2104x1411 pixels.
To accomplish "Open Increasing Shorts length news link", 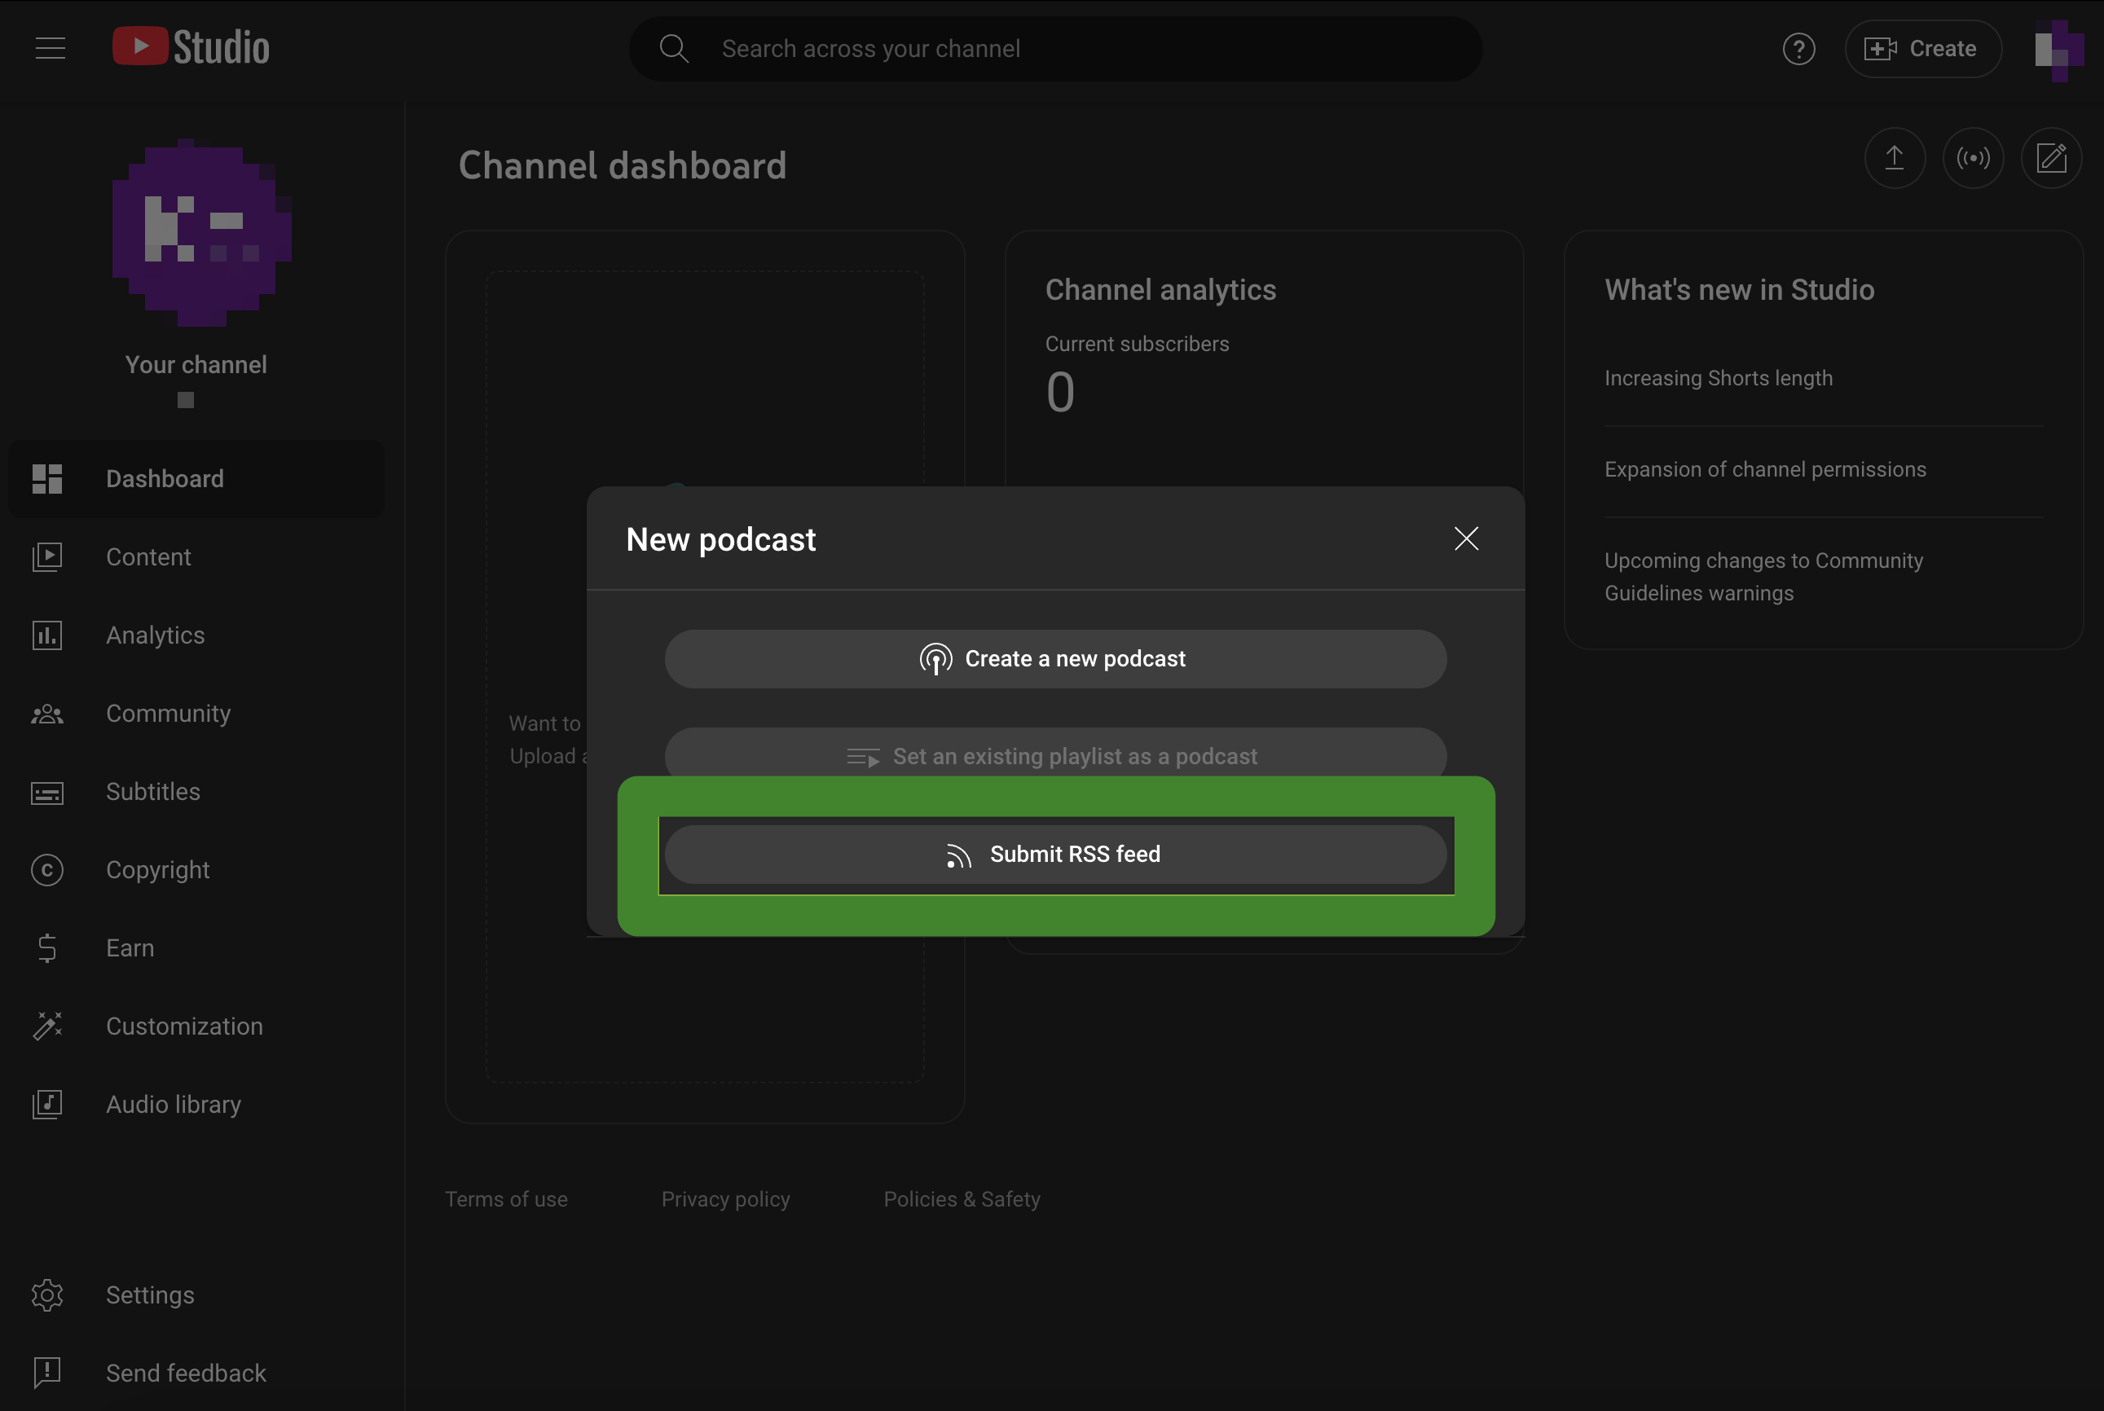I will coord(1718,378).
